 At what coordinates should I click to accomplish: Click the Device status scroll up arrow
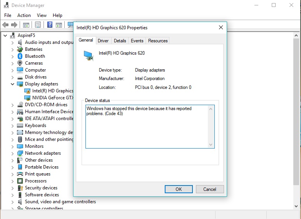(211, 109)
